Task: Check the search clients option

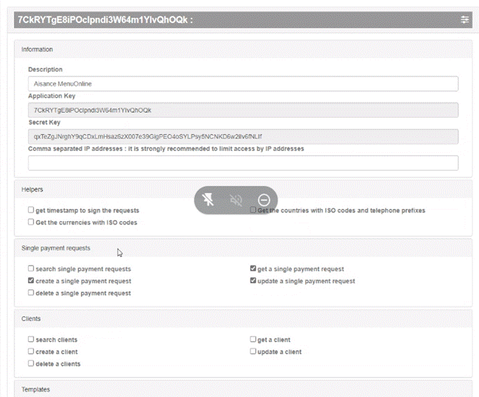Action: 31,339
